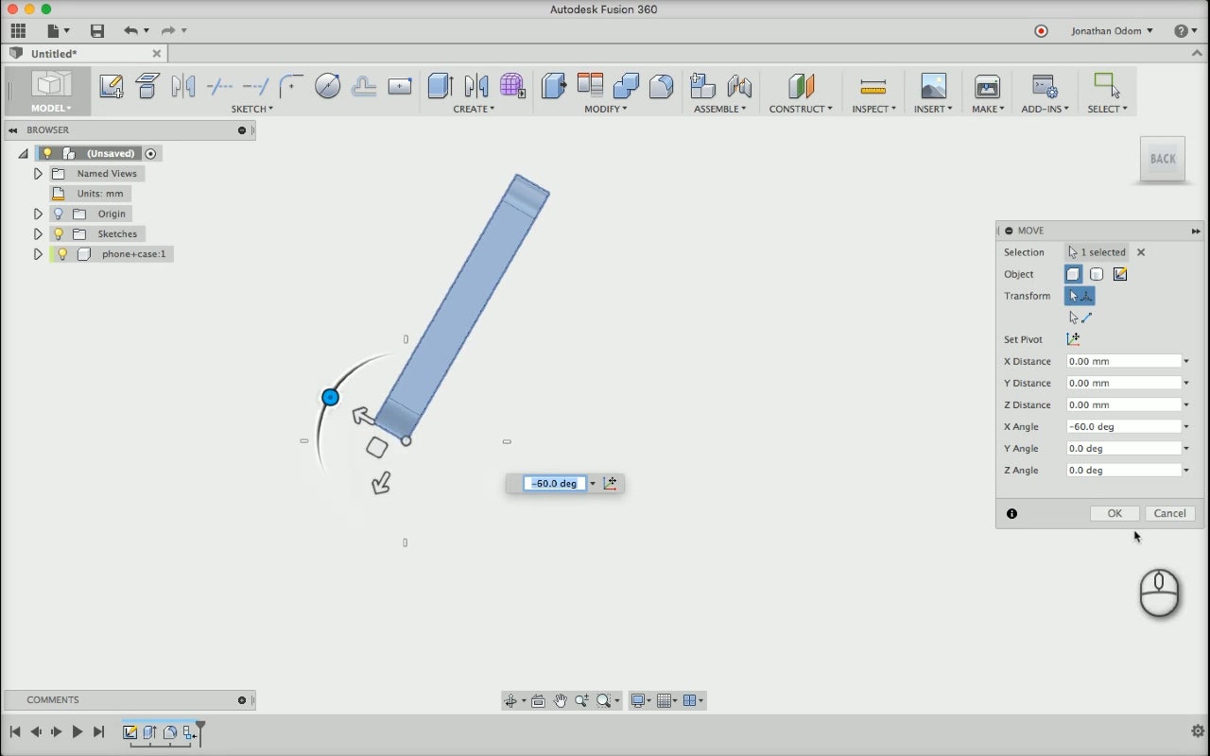Click OK in the Move dialog

click(x=1115, y=513)
